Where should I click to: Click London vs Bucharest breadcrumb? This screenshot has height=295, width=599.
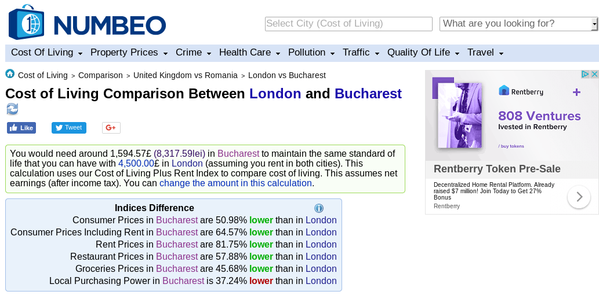pyautogui.click(x=287, y=75)
